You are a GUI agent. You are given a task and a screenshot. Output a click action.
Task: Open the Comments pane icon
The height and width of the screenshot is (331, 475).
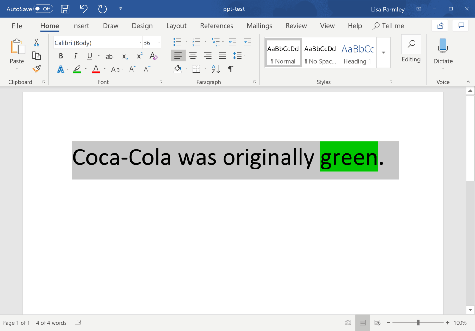coord(461,25)
